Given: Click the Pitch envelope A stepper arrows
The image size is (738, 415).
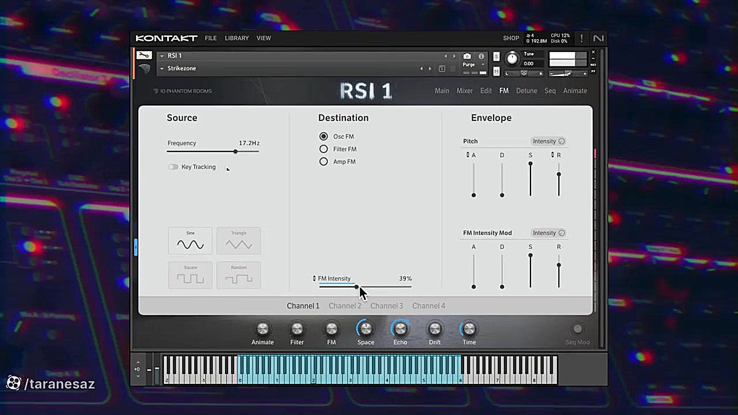Looking at the screenshot, I should pyautogui.click(x=468, y=155).
